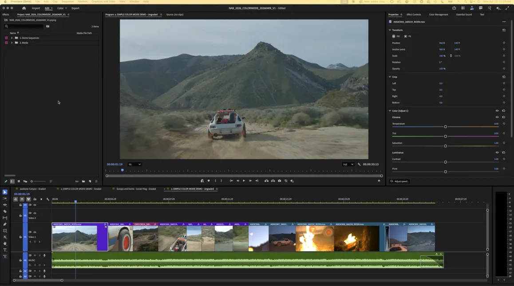Viewport: 514px width, 286px height.
Task: Select the Razor tool in the toolbar
Action: pos(5,212)
